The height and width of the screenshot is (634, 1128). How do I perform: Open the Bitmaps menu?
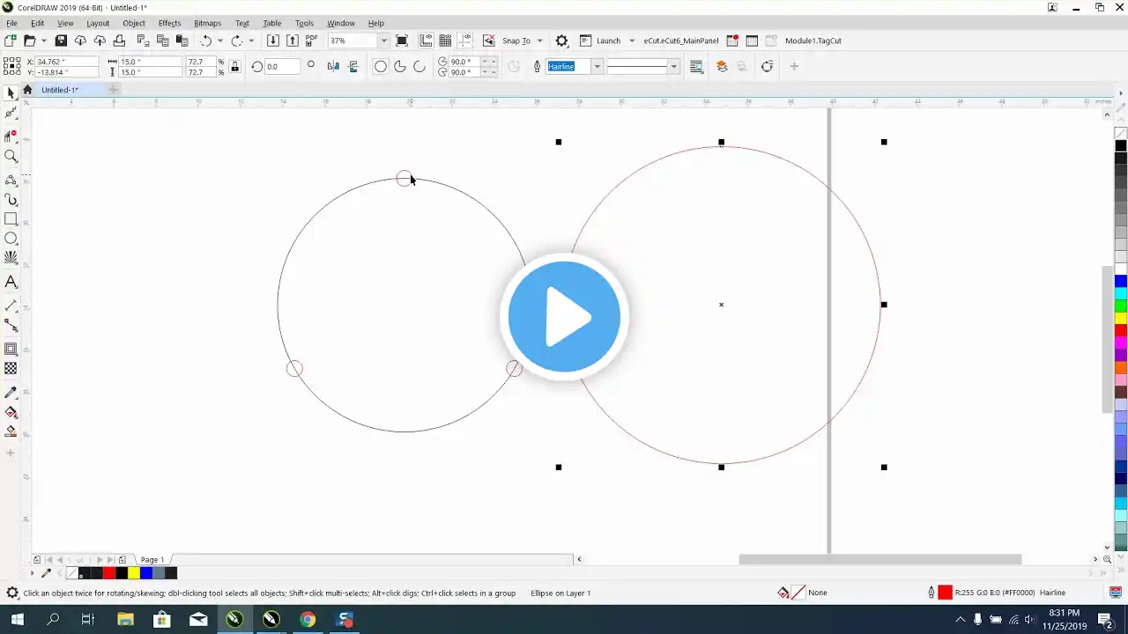coord(207,23)
